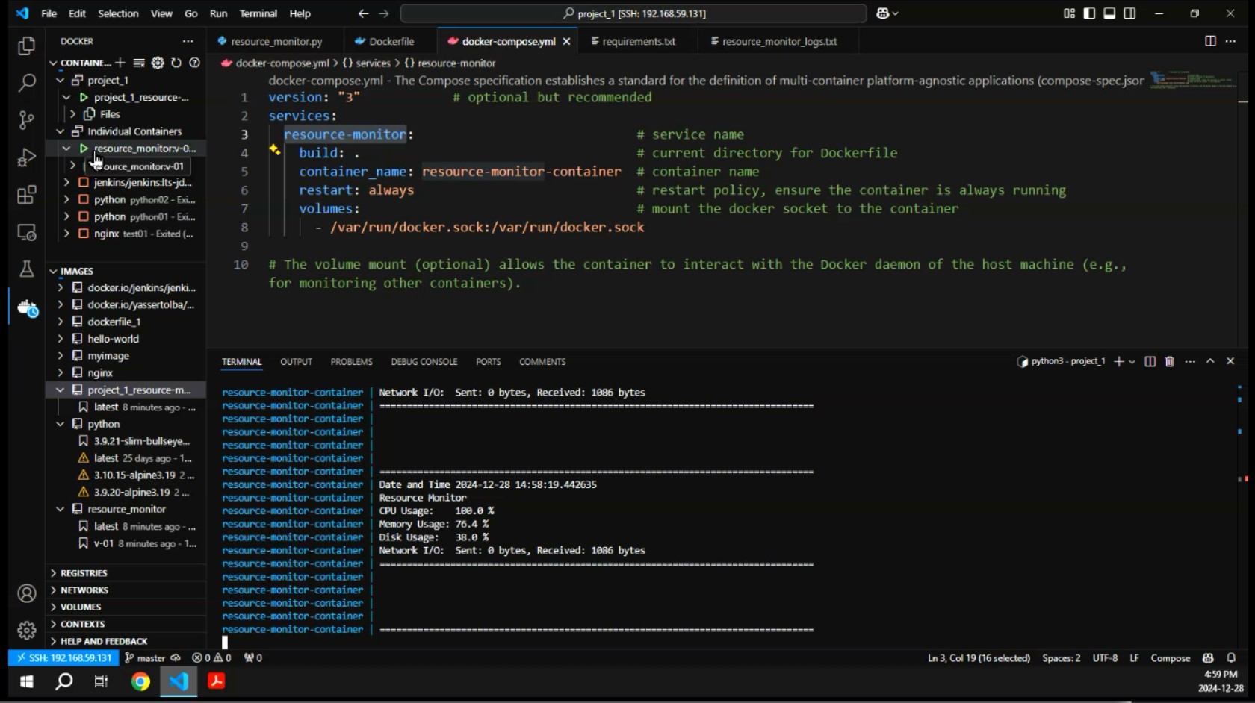Open the Selection menu
The width and height of the screenshot is (1255, 703).
pyautogui.click(x=118, y=13)
